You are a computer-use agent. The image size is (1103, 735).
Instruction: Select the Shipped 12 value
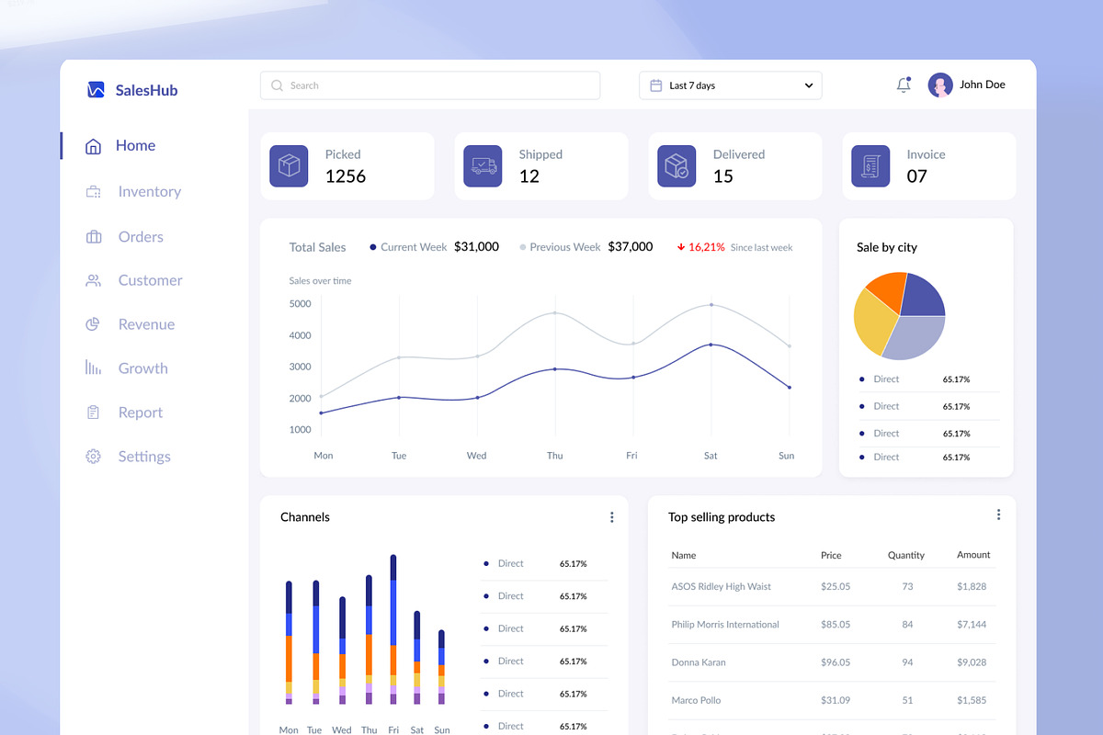529,176
